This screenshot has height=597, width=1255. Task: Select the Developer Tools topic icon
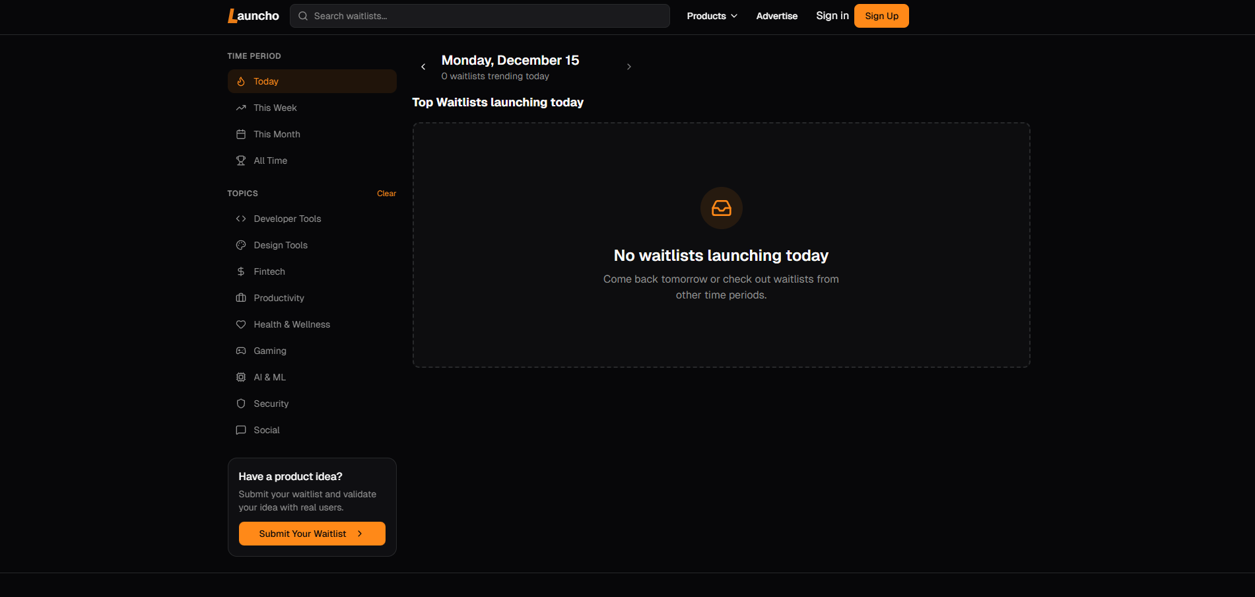click(241, 219)
